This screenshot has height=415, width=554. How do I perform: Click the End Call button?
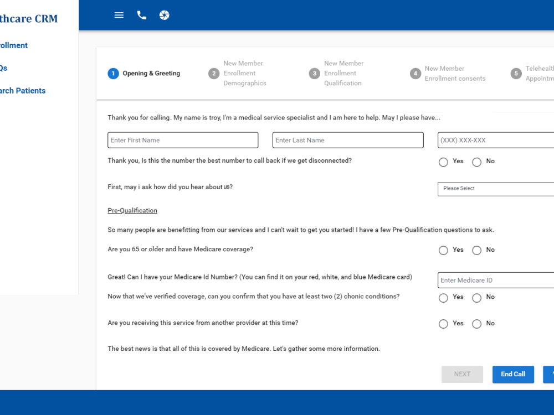513,374
